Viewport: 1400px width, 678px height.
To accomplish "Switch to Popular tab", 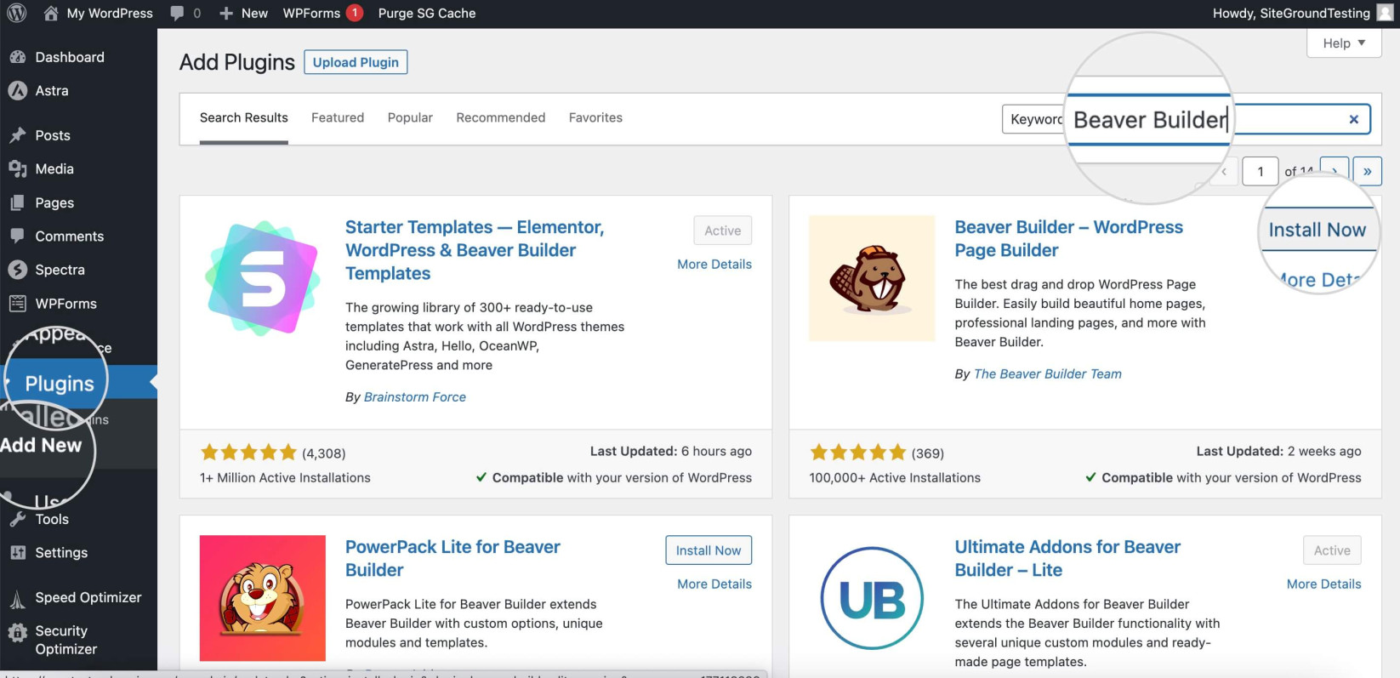I will click(x=410, y=117).
